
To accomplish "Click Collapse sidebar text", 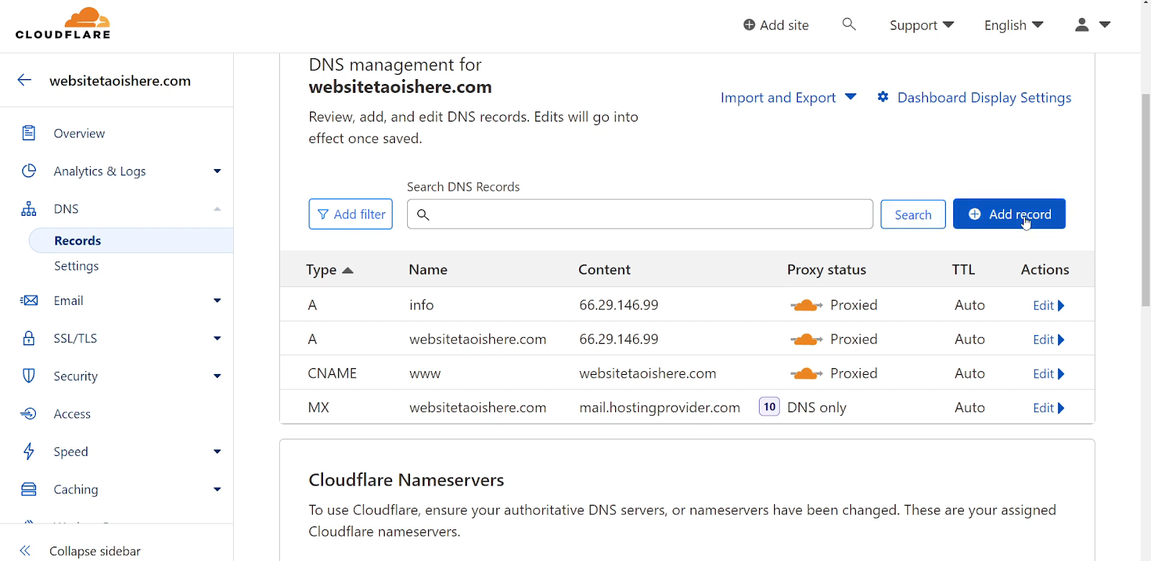I will [x=95, y=551].
